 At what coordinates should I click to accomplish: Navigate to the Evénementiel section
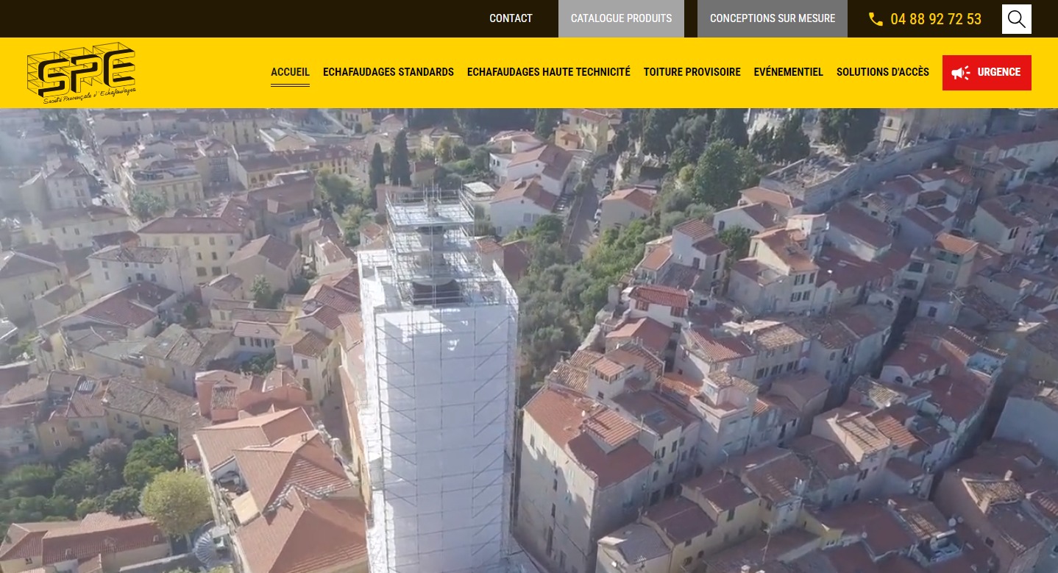788,72
